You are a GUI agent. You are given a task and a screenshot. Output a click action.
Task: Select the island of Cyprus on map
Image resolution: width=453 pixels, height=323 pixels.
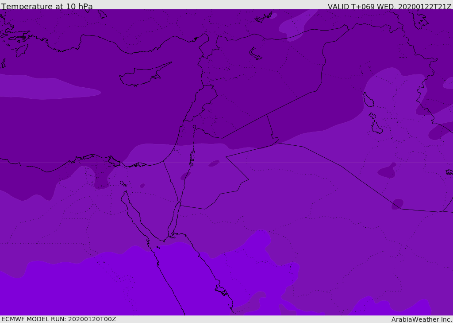[x=139, y=76]
